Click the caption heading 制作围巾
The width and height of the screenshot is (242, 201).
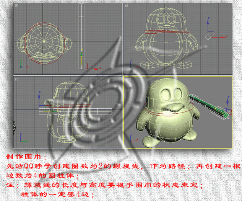(23, 157)
